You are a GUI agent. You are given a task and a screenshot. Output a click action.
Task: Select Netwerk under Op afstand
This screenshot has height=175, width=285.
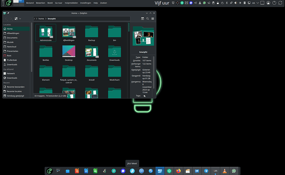pyautogui.click(x=16, y=73)
